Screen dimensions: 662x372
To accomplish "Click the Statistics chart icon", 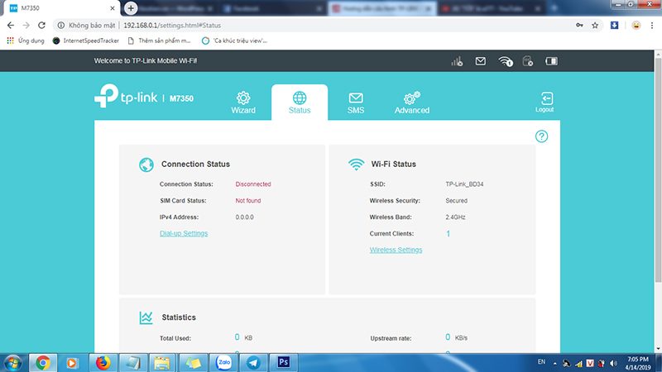I will pyautogui.click(x=146, y=317).
